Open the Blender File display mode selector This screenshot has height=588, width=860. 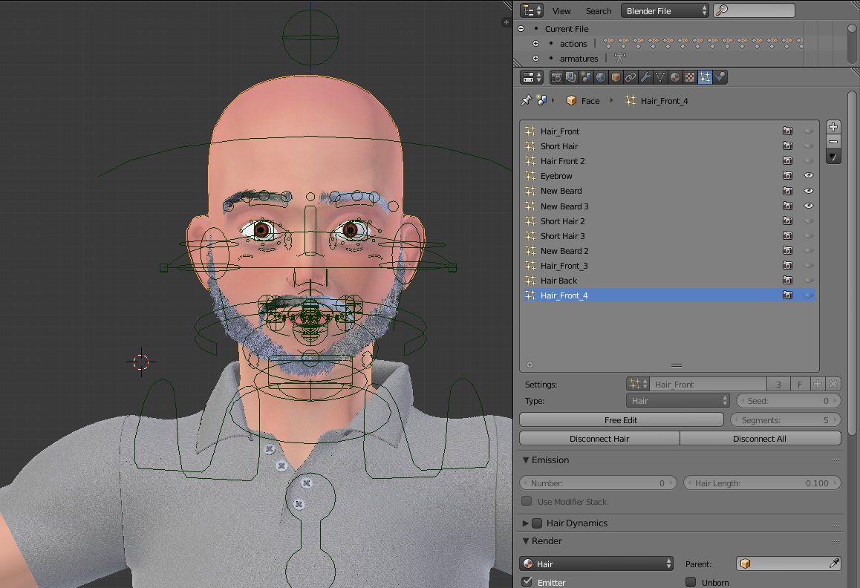pyautogui.click(x=665, y=10)
